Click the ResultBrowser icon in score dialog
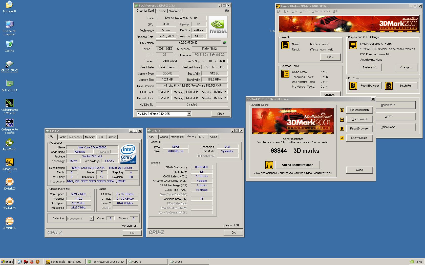Viewport: 425px width, 265px height. click(342, 129)
